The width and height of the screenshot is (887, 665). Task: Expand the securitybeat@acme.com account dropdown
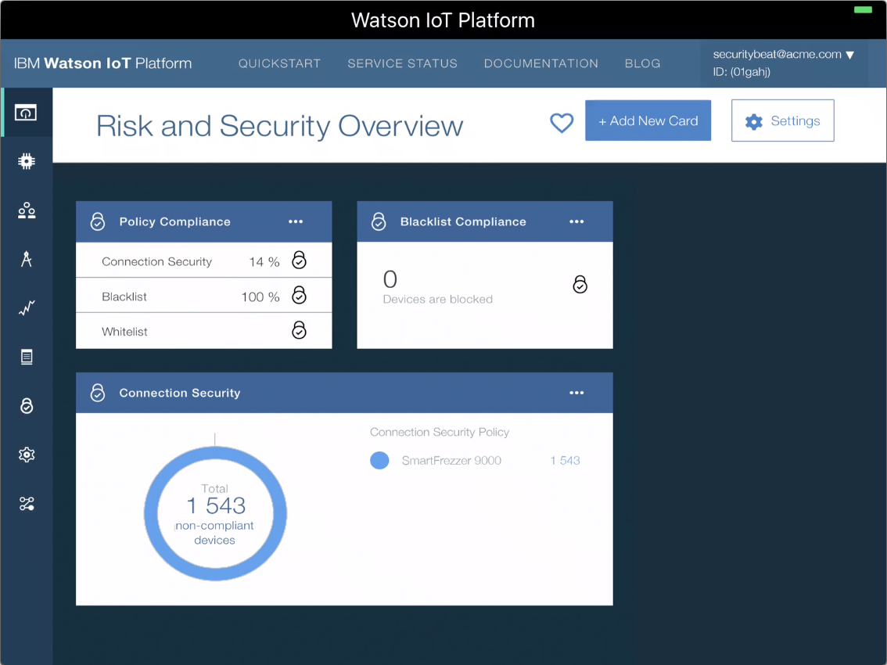click(849, 55)
